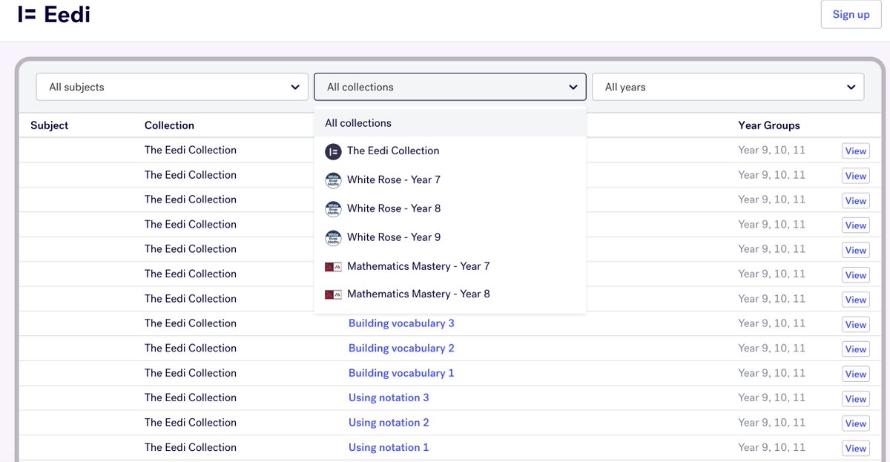Open the Using notation 2 link
890x462 pixels.
[x=389, y=423]
